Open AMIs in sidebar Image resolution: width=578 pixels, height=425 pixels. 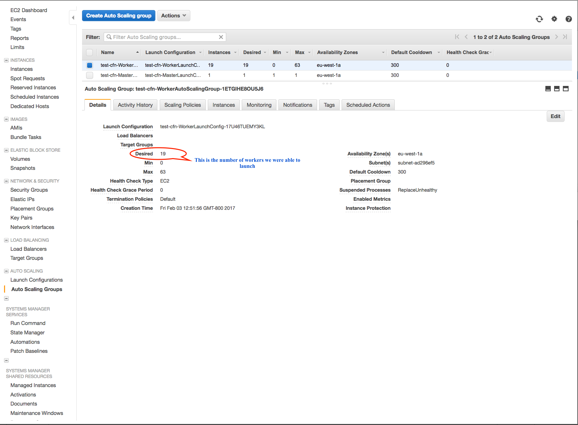click(x=16, y=128)
